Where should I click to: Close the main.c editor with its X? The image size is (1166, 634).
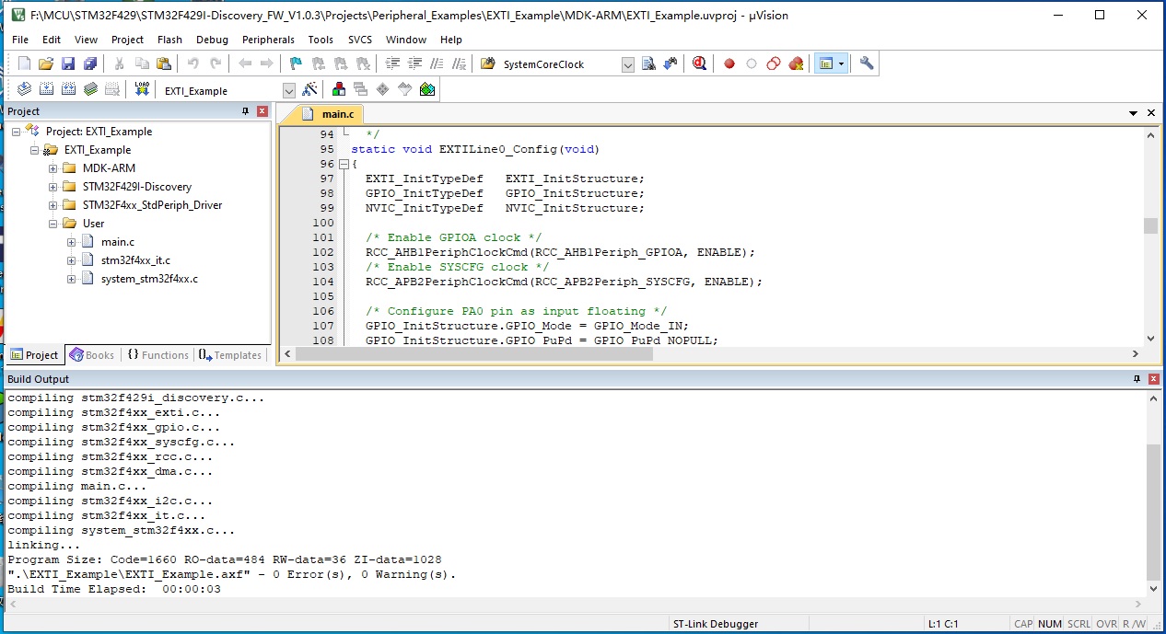tap(1150, 113)
